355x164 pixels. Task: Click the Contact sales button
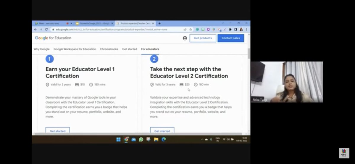(x=231, y=38)
